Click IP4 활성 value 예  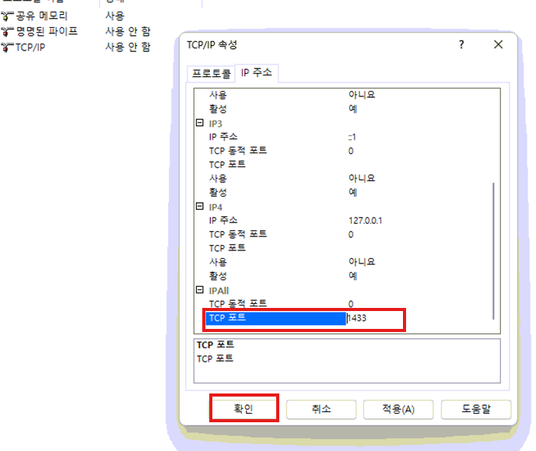point(352,276)
